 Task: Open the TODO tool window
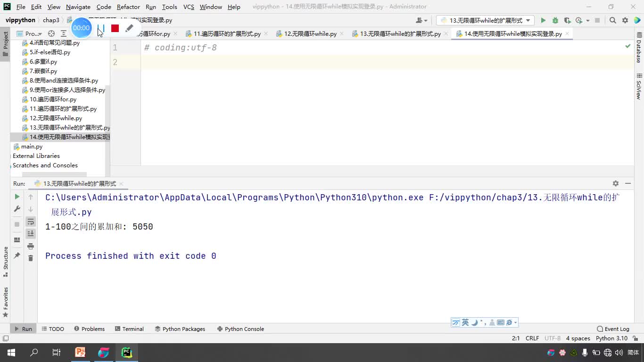coord(53,329)
